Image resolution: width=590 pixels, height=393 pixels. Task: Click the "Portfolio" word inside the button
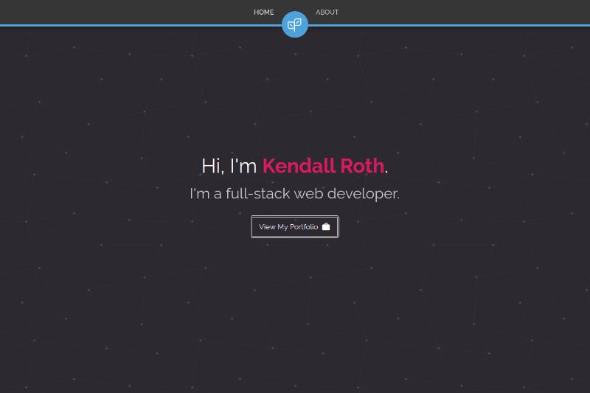pos(304,227)
